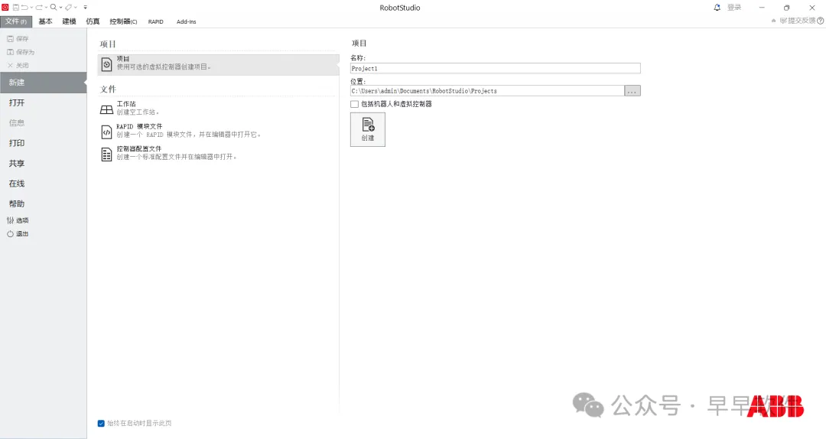The width and height of the screenshot is (826, 439).
Task: Expand the magnifier dropdown arrow
Action: pos(60,8)
